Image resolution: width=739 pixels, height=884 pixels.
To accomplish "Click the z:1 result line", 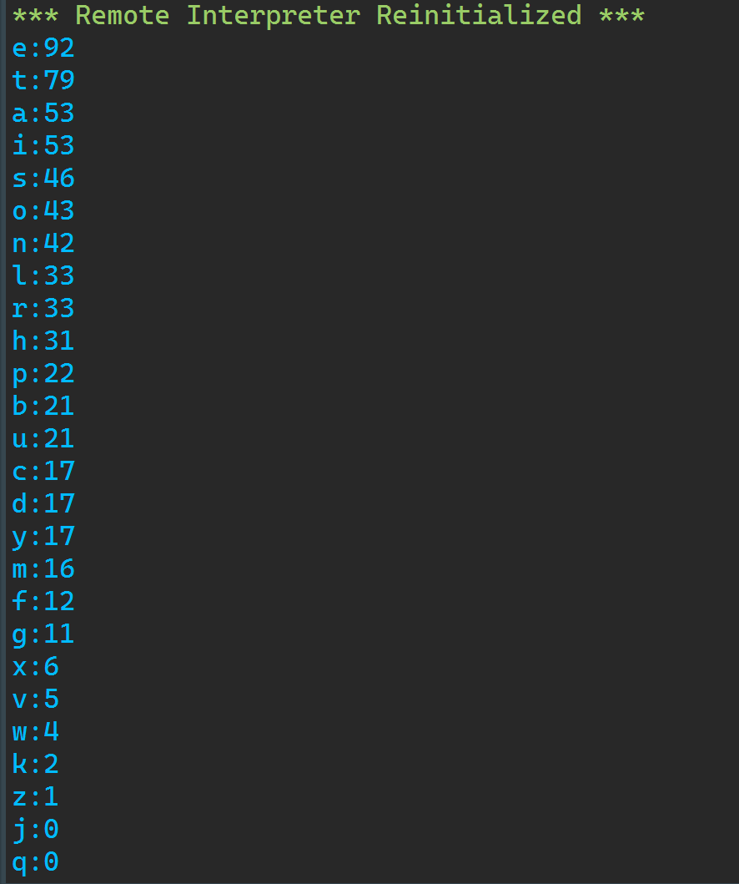I will [x=36, y=796].
